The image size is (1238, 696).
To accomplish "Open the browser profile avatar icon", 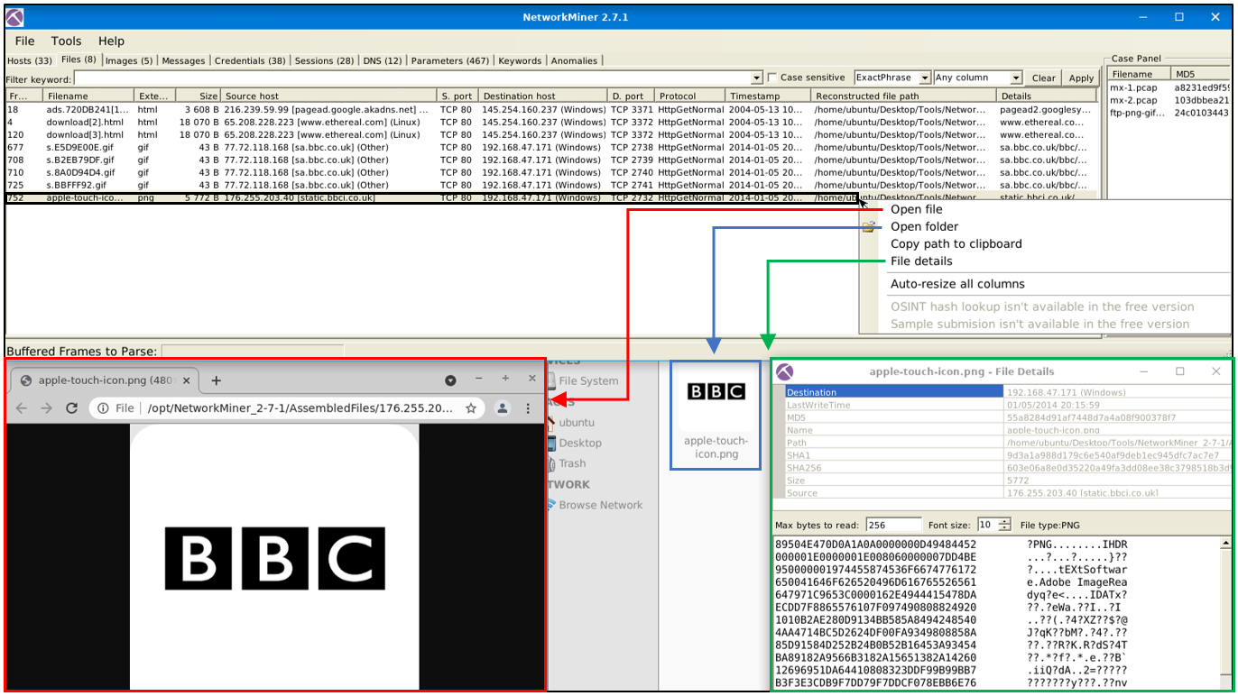I will [503, 408].
